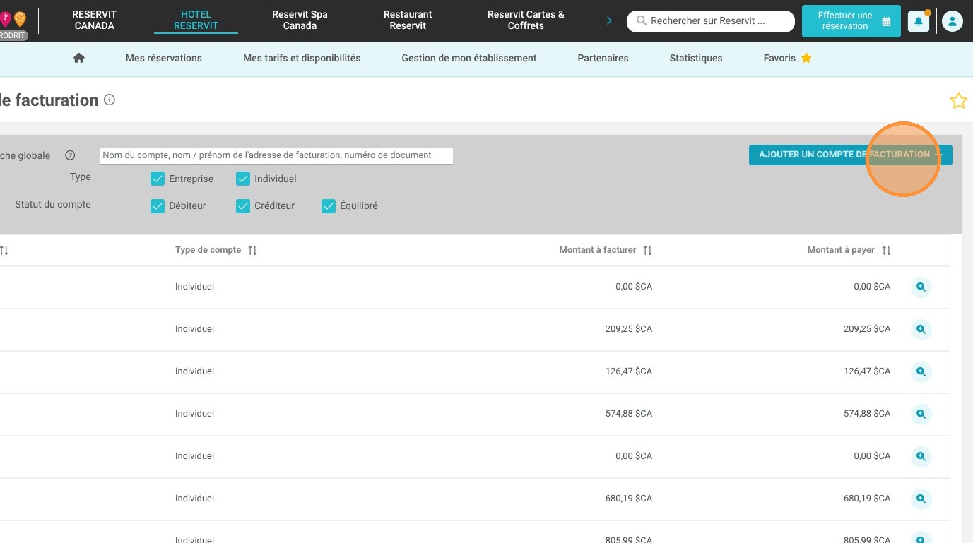Viewport: 973px width, 543px height.
Task: Click Ajouter un compte de facturation button
Action: point(851,155)
